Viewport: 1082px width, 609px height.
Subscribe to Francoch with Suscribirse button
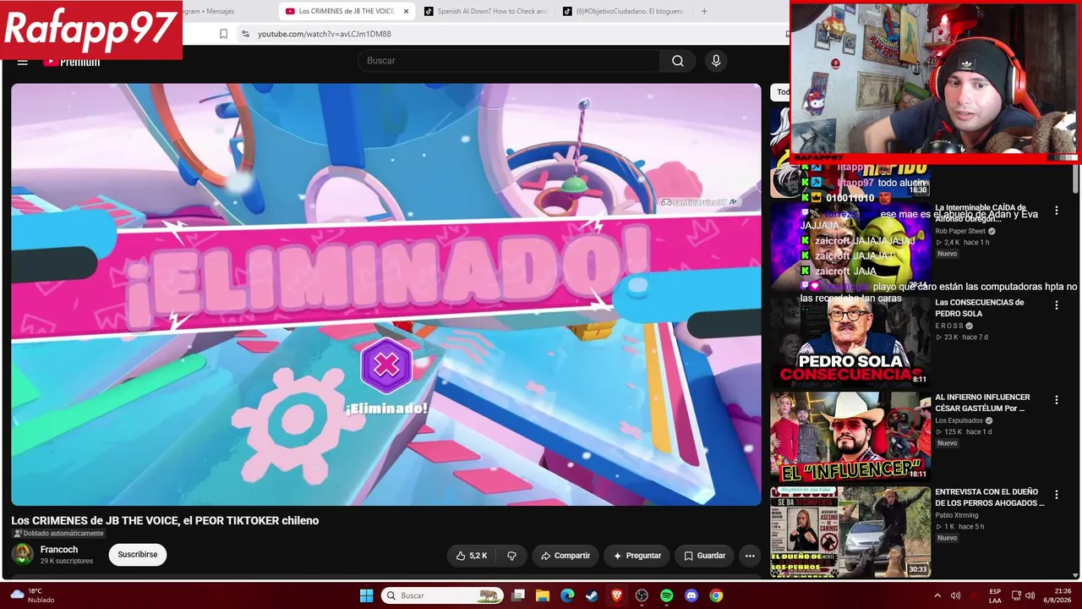coord(138,555)
